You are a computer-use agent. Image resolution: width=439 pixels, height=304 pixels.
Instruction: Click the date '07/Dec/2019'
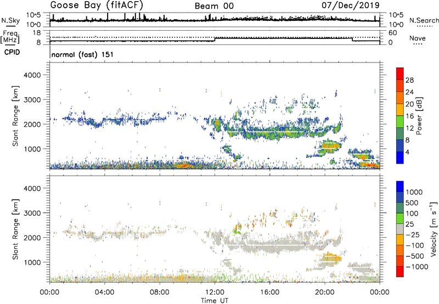coord(351,5)
